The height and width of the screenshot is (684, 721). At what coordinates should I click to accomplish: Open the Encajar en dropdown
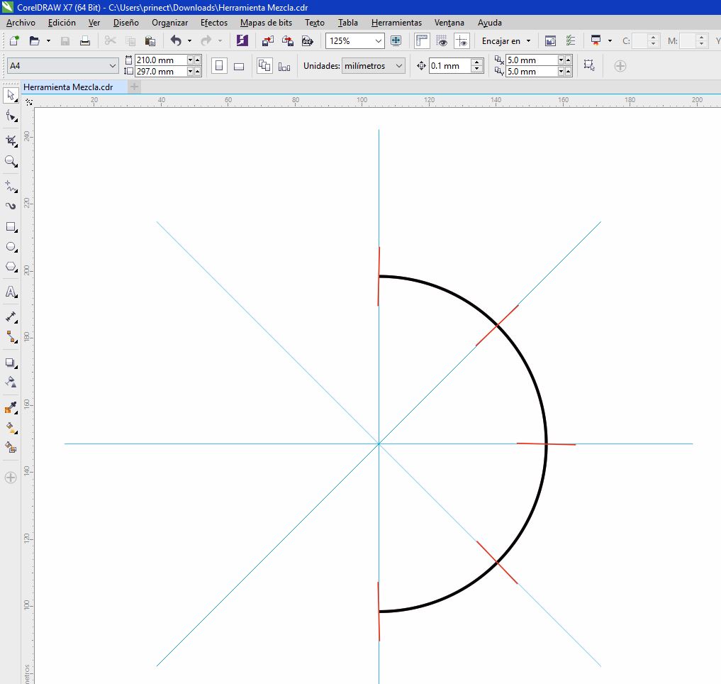[505, 40]
